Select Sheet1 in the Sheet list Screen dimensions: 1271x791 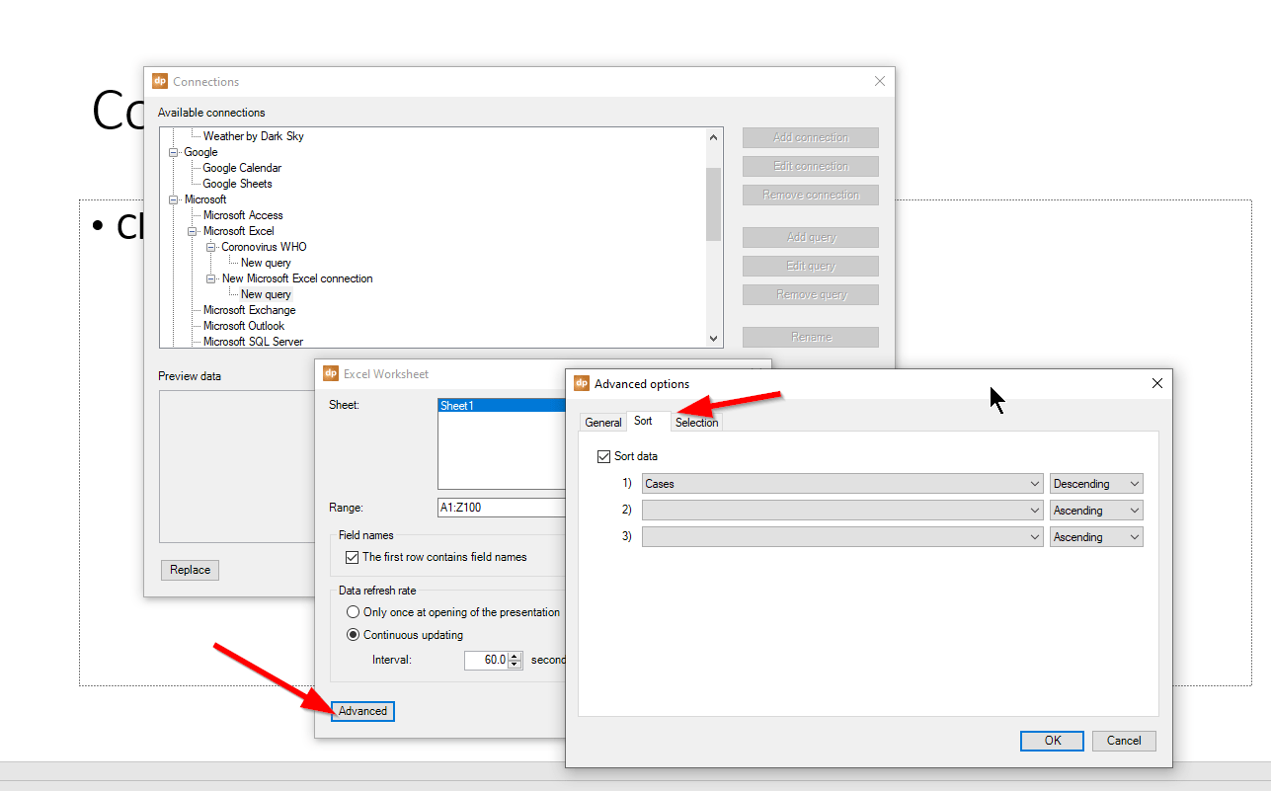(x=502, y=405)
